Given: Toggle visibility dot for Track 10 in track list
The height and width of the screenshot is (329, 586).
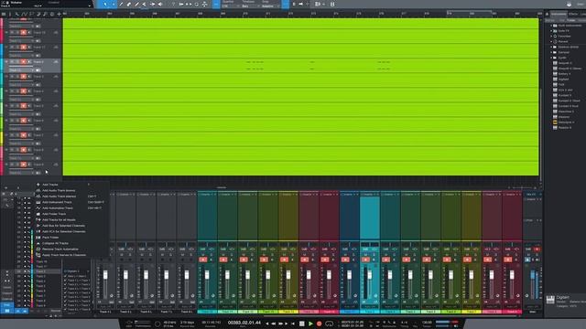Looking at the screenshot, I should pyautogui.click(x=26, y=262).
